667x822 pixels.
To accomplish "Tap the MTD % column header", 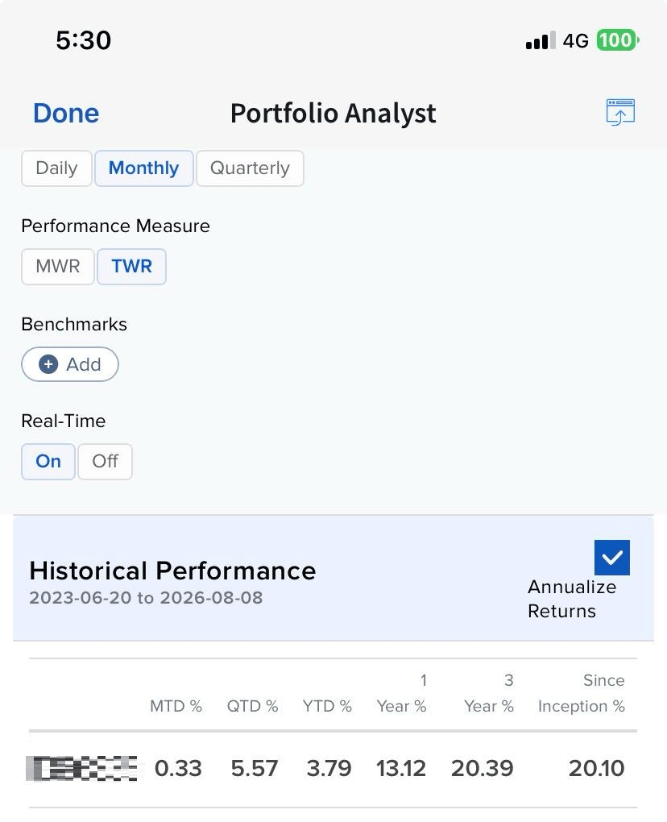I will point(176,706).
